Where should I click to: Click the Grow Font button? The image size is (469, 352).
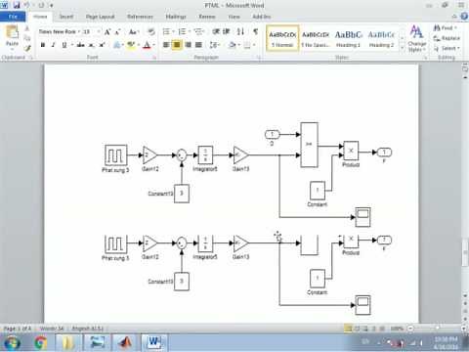(107, 31)
